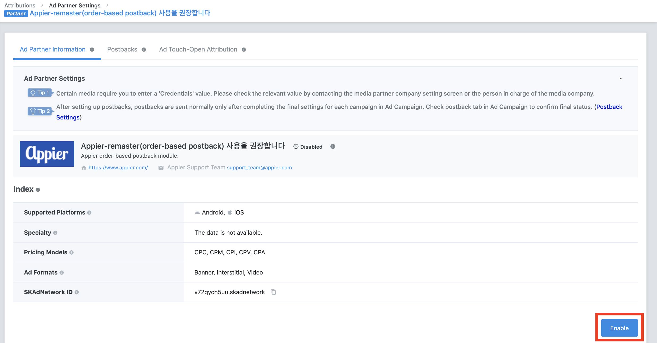Open the Ad Touch-Open Attribution tab

[198, 49]
